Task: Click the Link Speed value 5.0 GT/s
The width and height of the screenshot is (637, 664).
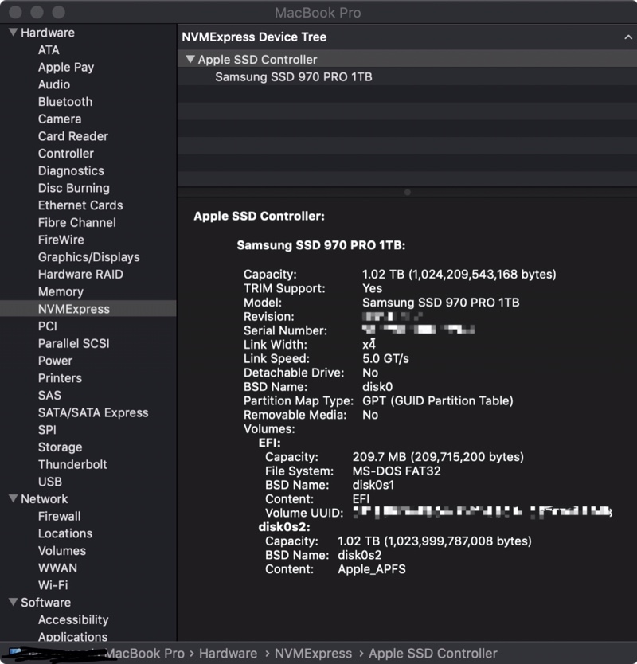Action: (386, 359)
